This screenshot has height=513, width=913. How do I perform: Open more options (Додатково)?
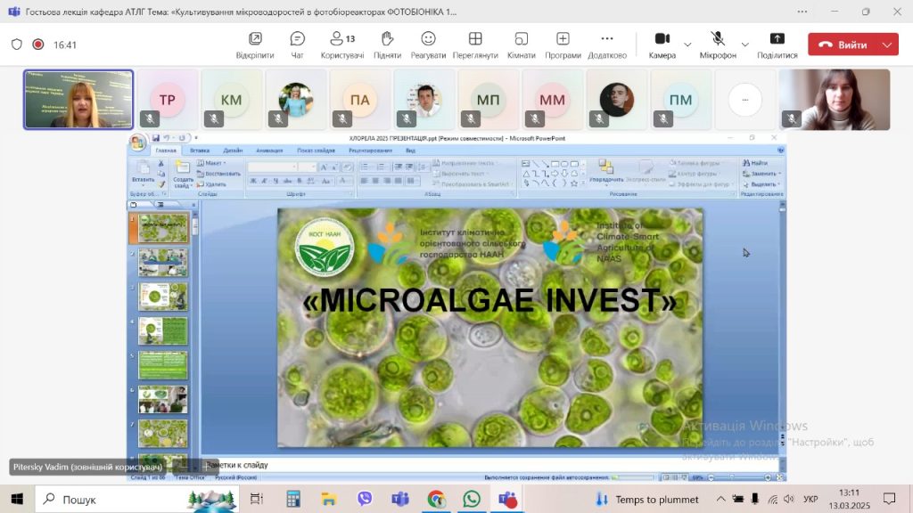tap(607, 44)
